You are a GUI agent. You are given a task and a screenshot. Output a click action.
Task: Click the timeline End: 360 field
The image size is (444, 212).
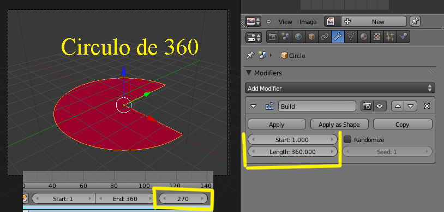click(x=125, y=198)
